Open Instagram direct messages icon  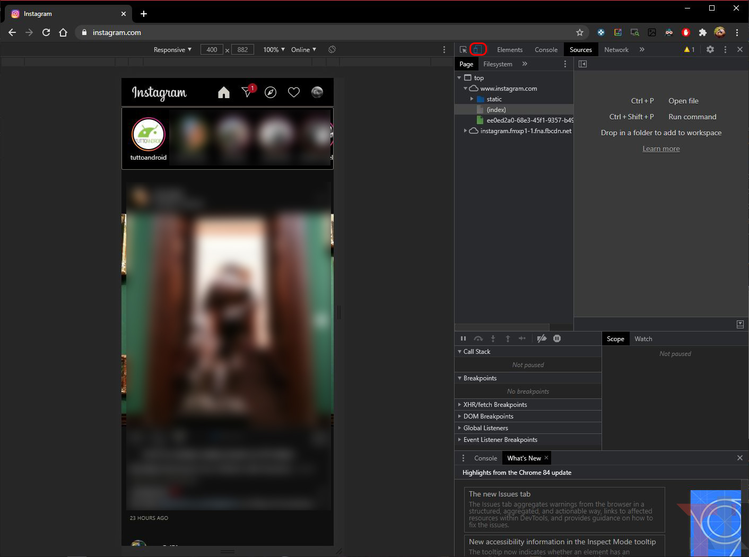coord(247,92)
